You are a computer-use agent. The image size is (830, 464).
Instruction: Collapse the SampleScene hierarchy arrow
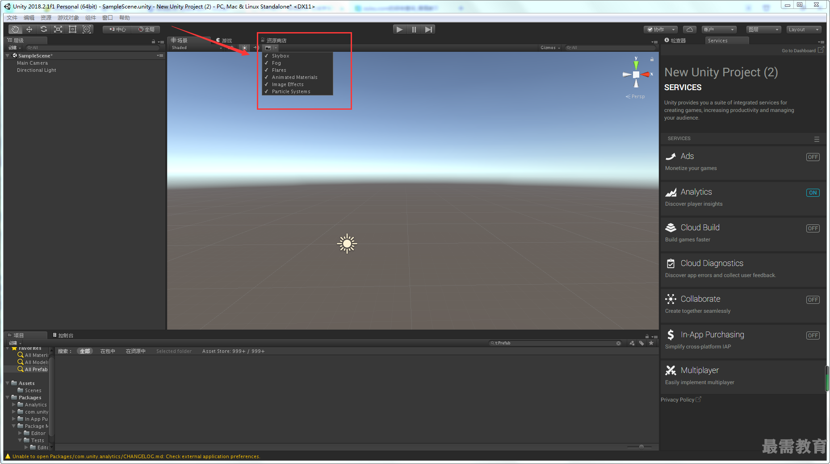click(x=8, y=56)
